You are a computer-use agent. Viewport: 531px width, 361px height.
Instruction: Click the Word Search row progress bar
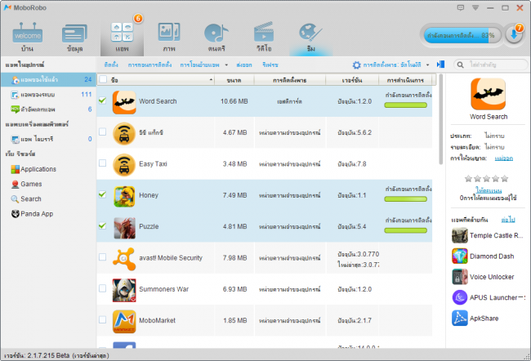pyautogui.click(x=405, y=105)
